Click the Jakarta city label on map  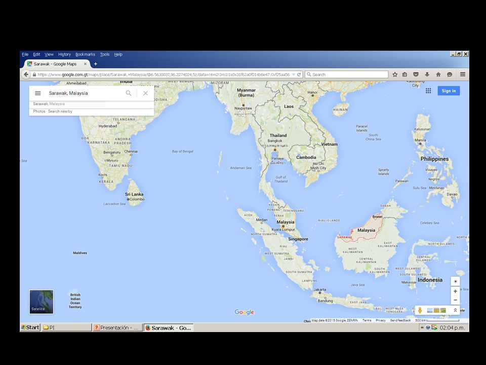[x=320, y=289]
